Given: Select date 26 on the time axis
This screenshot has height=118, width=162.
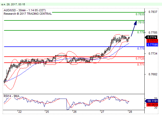Looking at the screenshot, I should [x=75, y=112].
